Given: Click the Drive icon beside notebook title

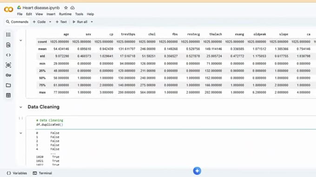Looking at the screenshot, I should pyautogui.click(x=19, y=7).
